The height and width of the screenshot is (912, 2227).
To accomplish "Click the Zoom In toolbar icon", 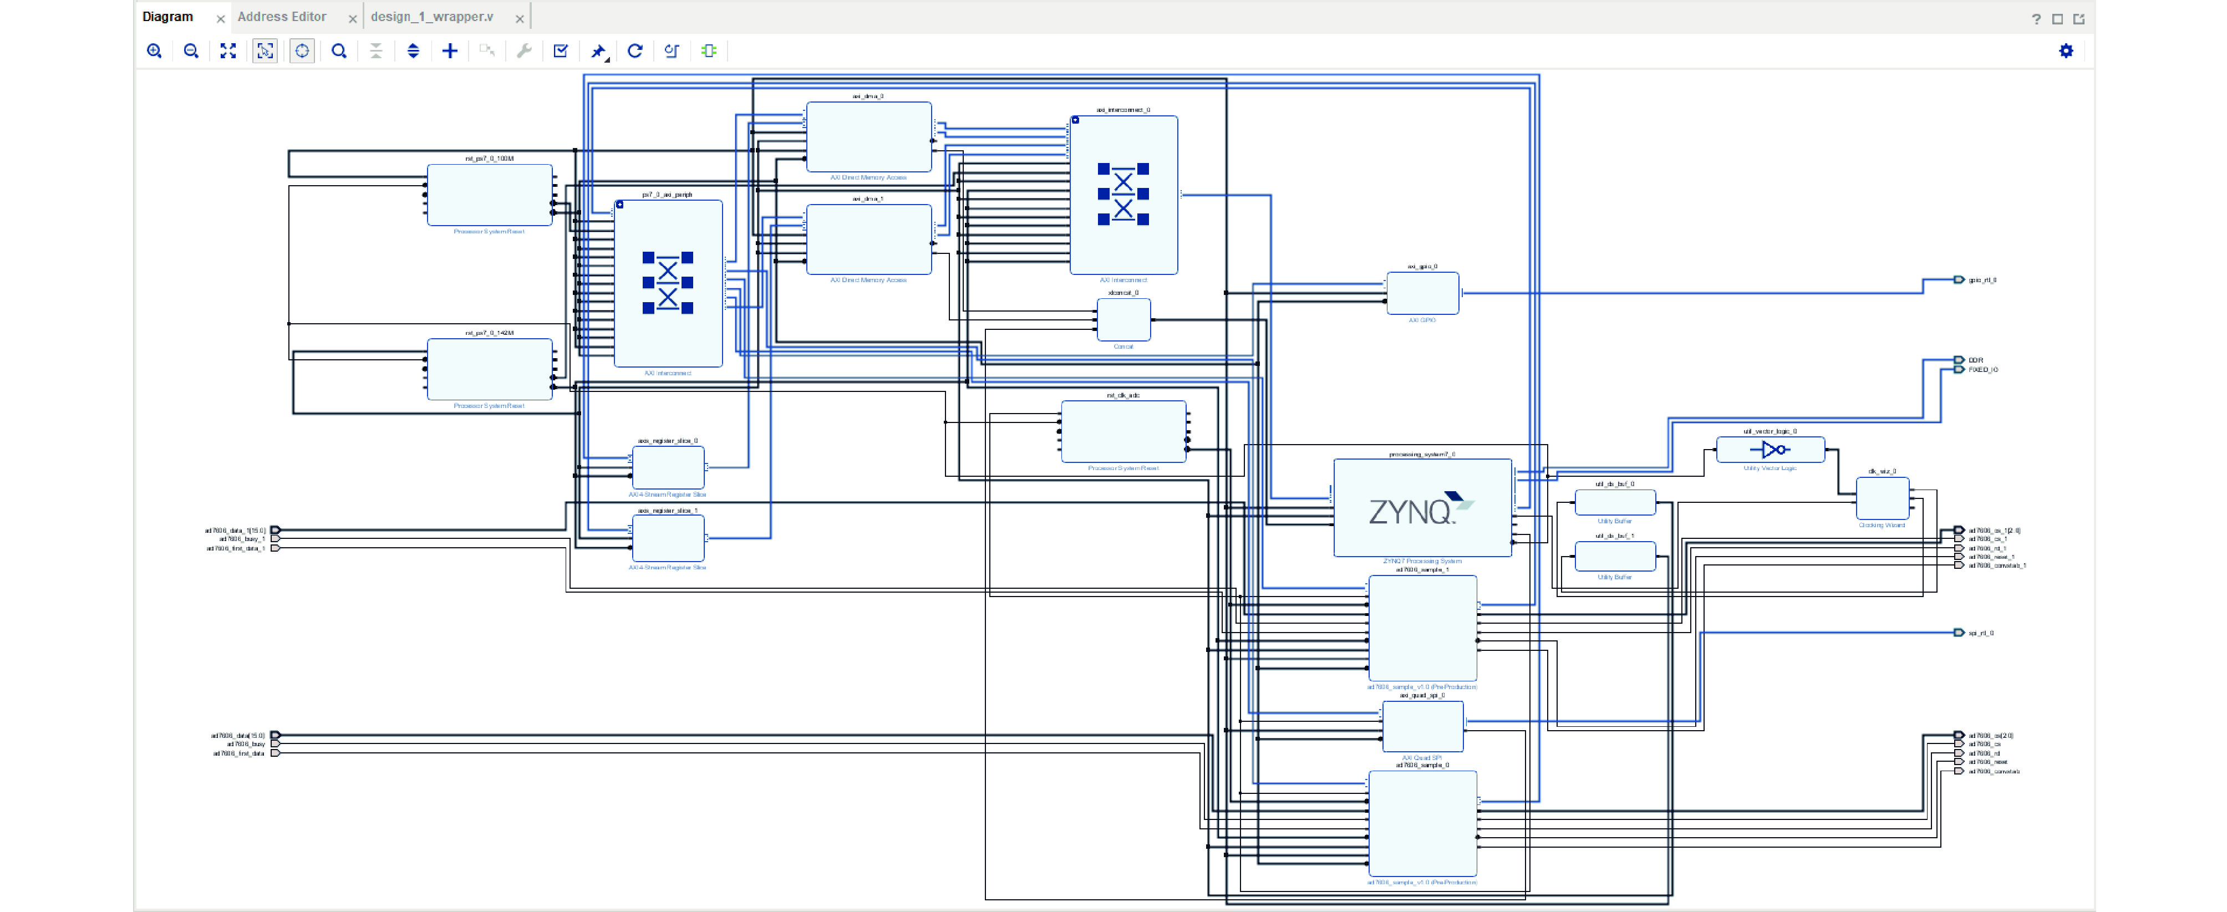I will (154, 51).
